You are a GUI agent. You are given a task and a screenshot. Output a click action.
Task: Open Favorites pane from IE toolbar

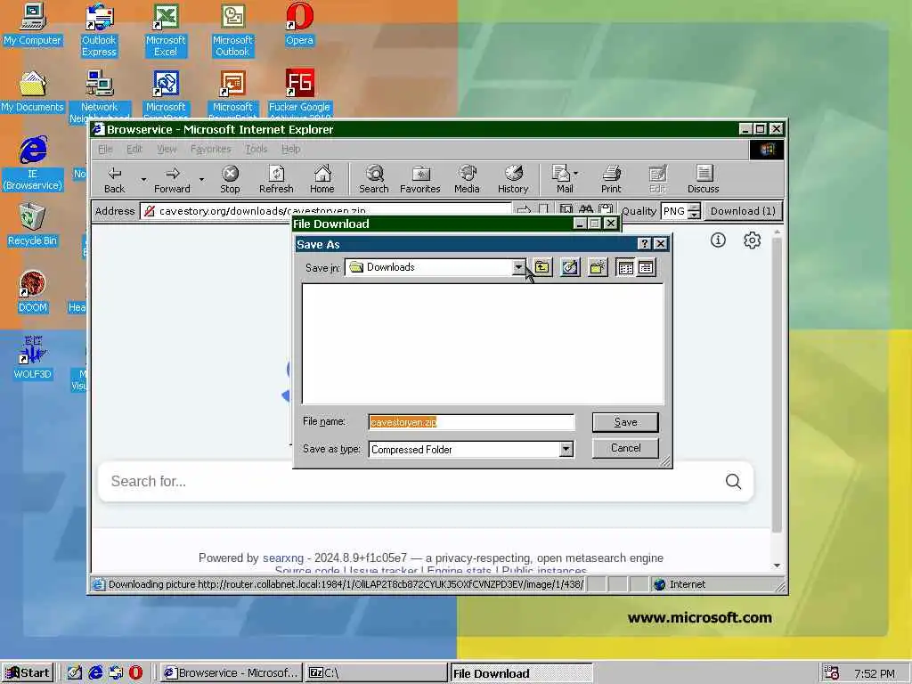point(420,179)
